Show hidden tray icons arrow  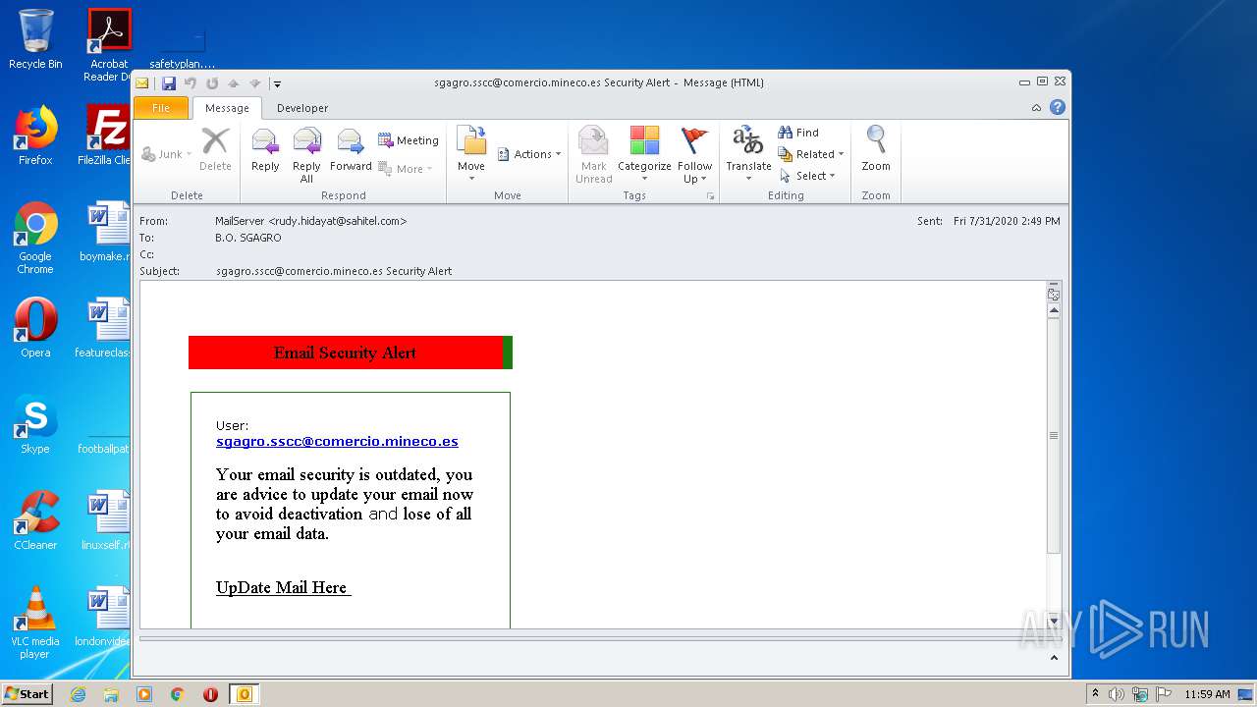pyautogui.click(x=1096, y=694)
